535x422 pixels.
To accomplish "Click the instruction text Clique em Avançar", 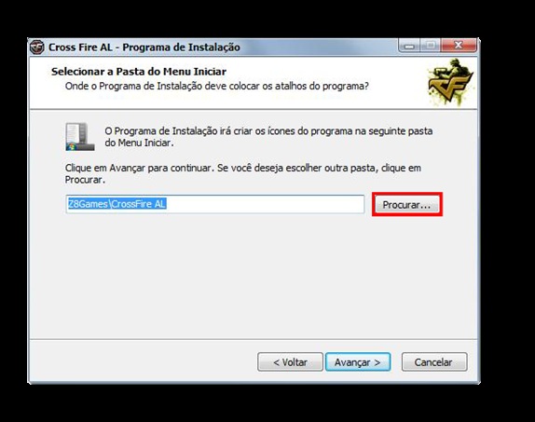I will pyautogui.click(x=242, y=173).
